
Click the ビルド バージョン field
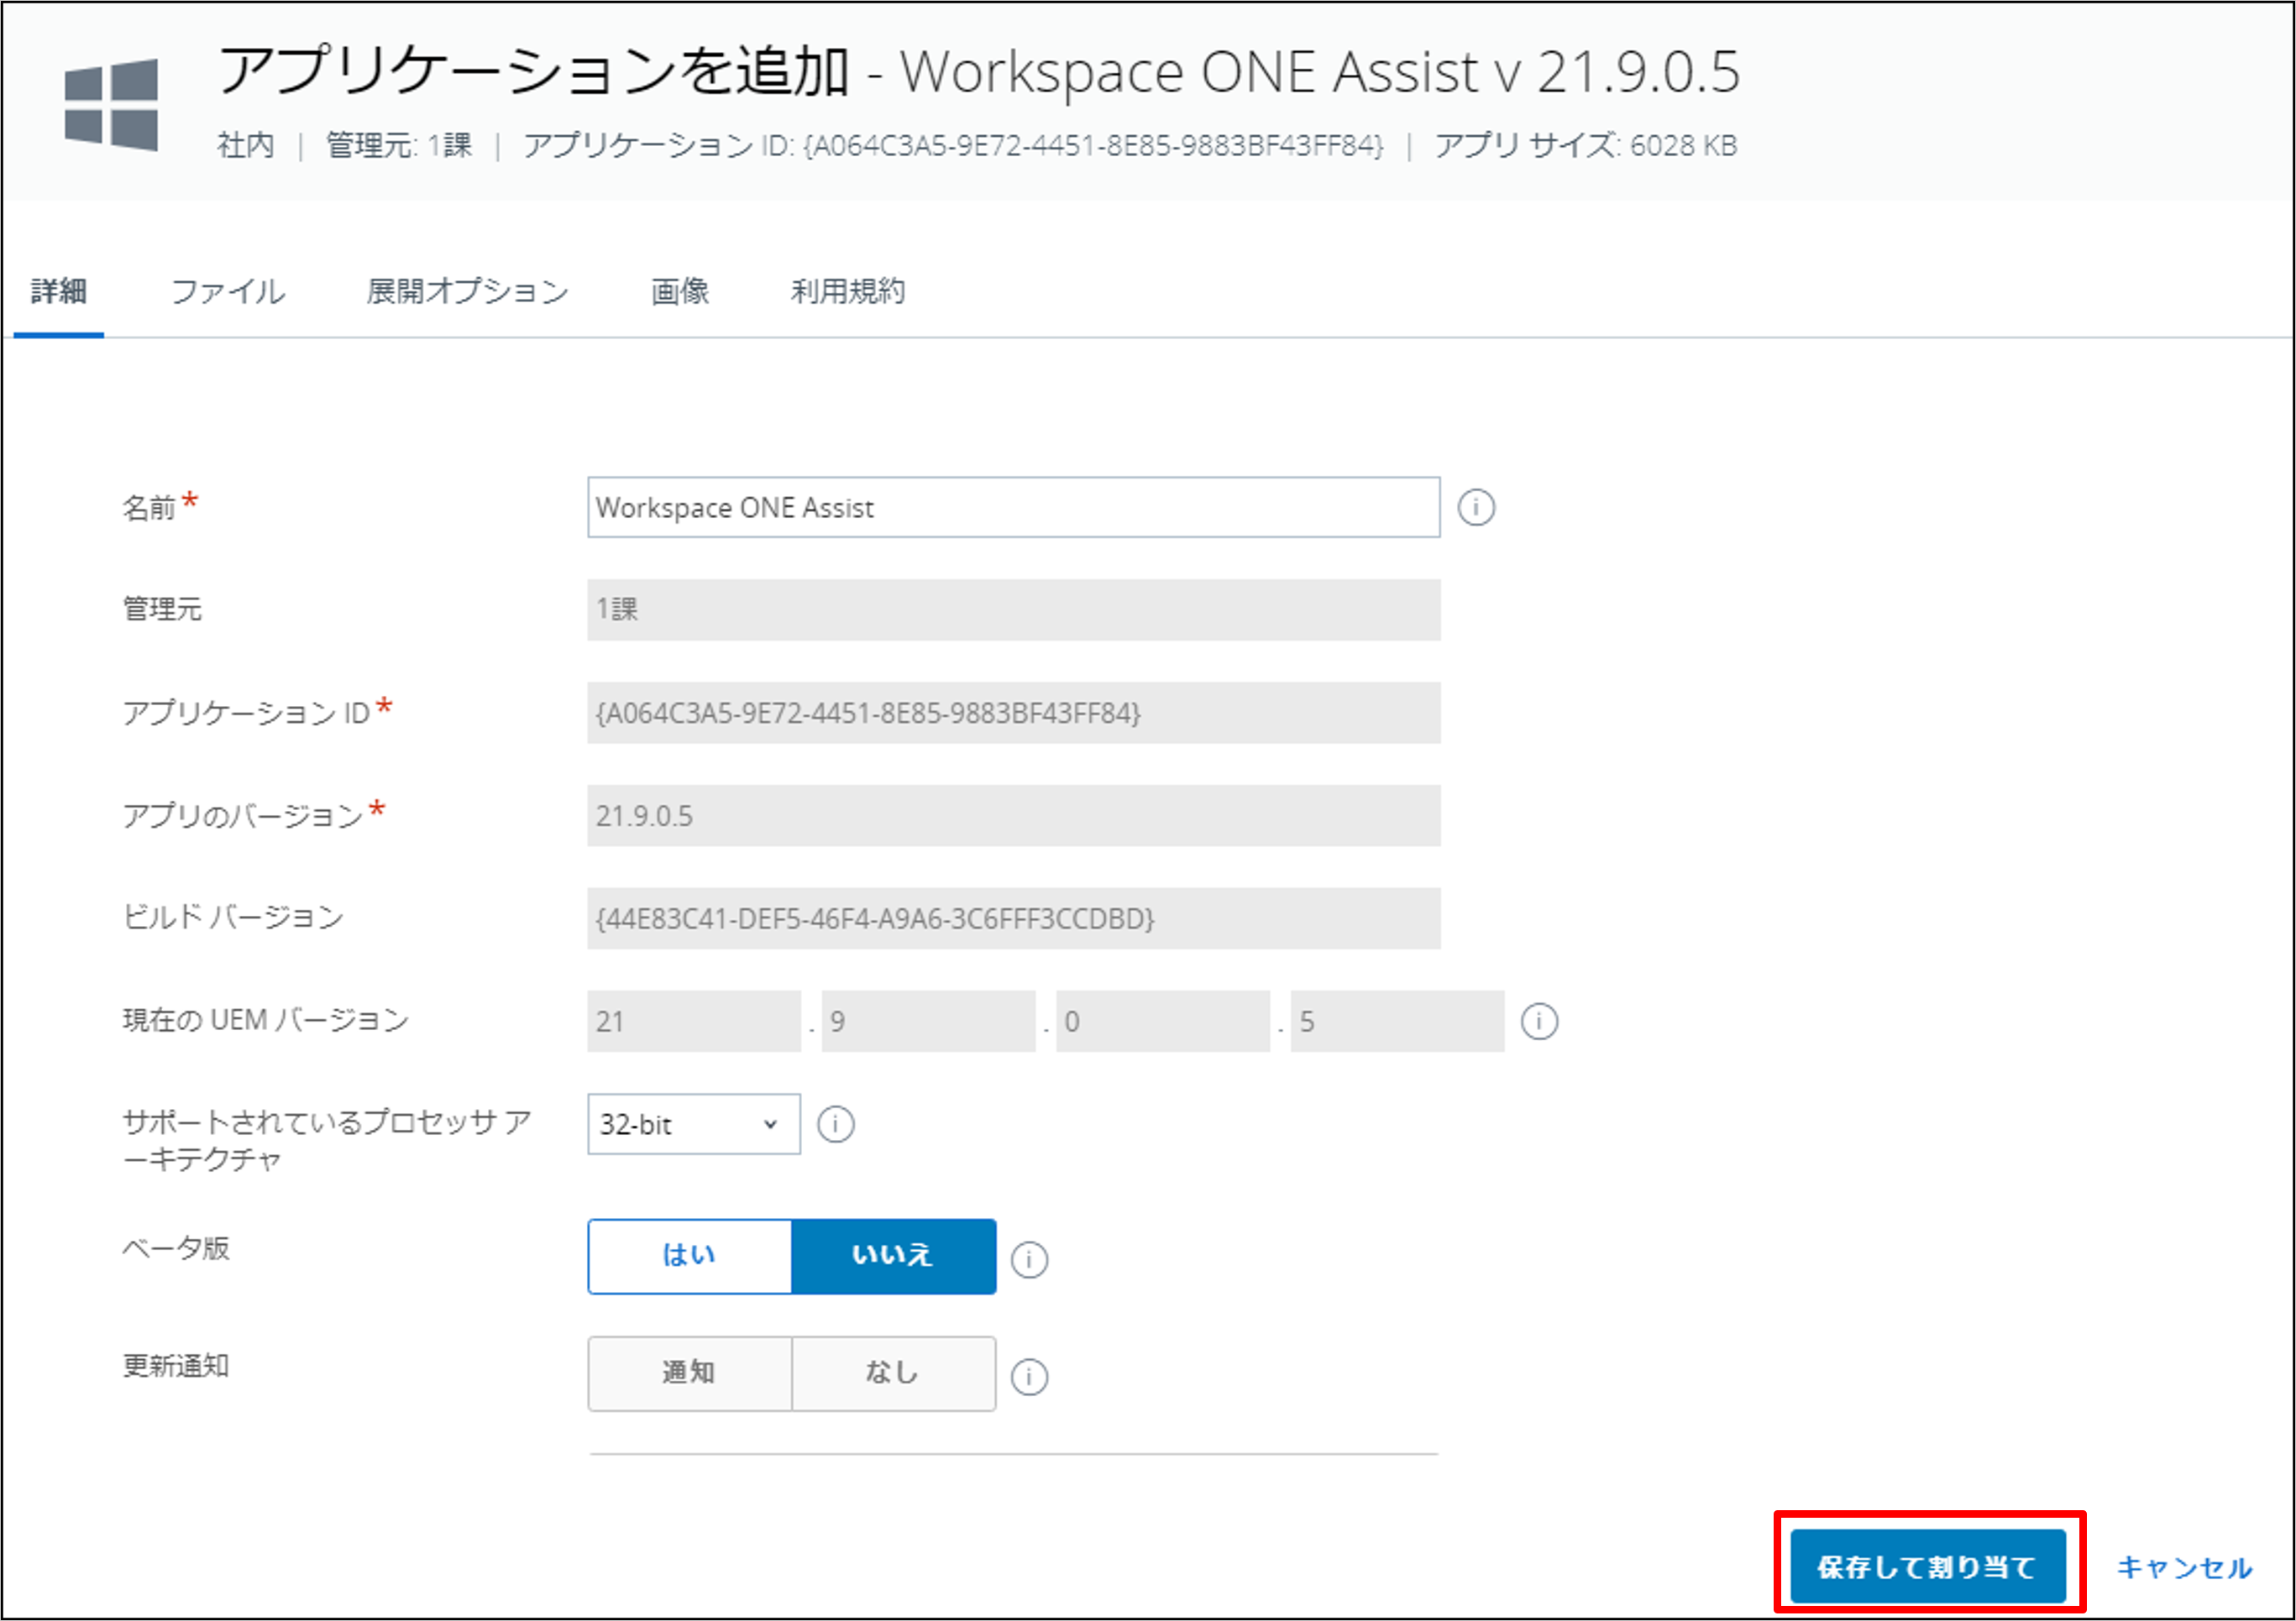pyautogui.click(x=1013, y=918)
